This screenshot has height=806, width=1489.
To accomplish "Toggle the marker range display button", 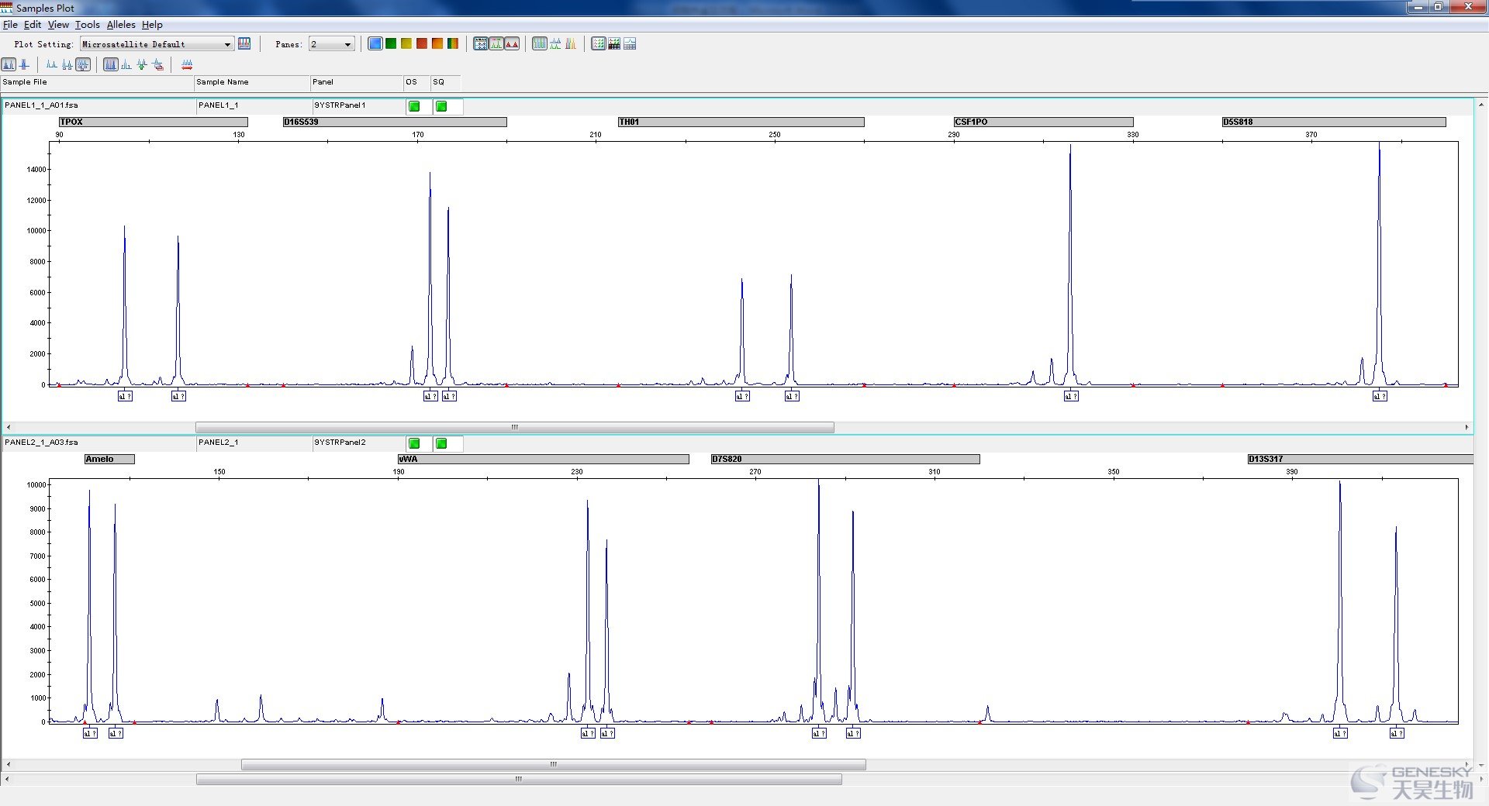I will [x=496, y=44].
